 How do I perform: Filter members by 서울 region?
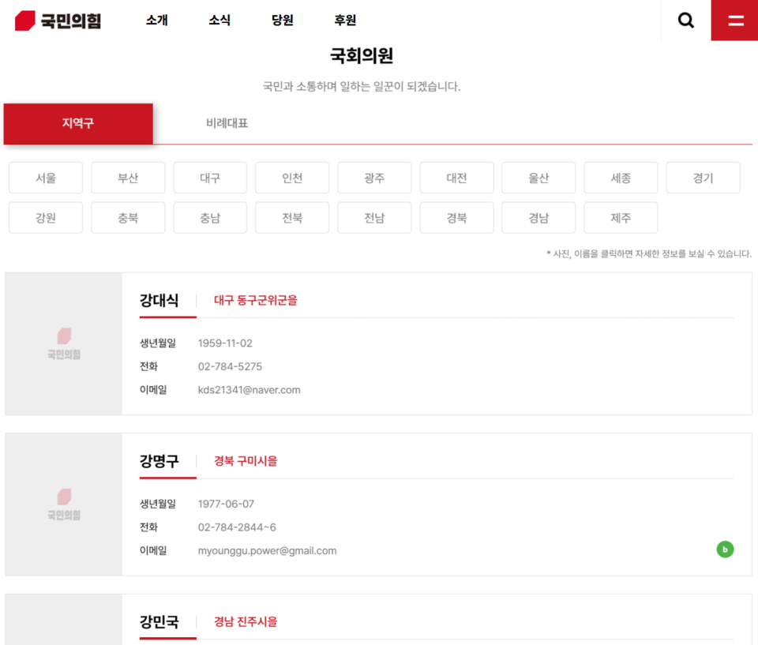click(45, 178)
